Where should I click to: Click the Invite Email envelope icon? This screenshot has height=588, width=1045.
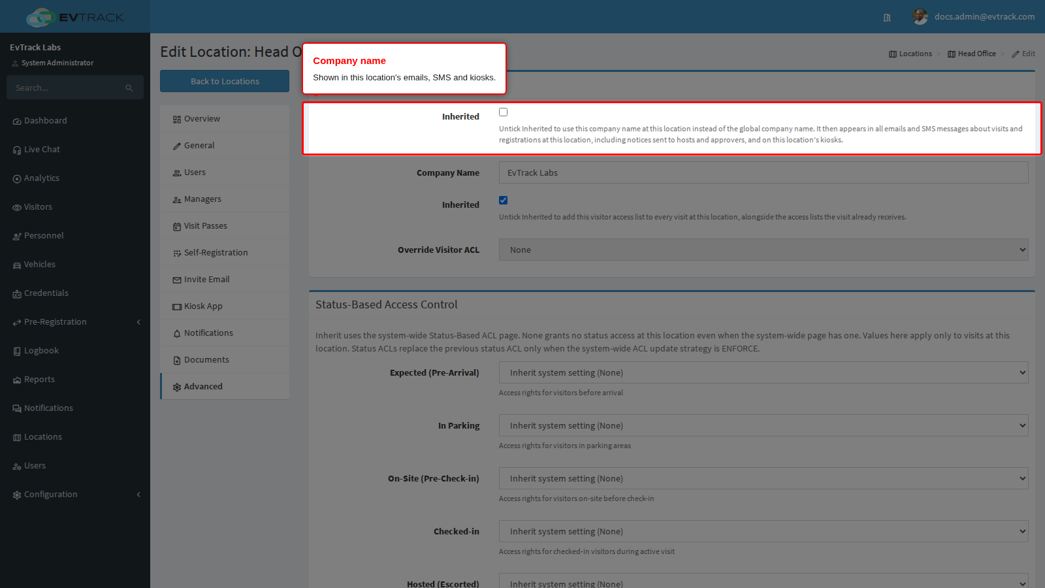click(x=177, y=280)
